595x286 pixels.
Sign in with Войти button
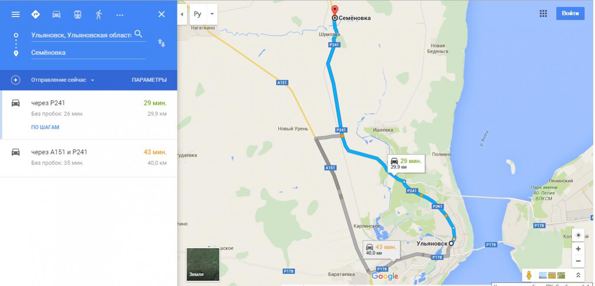pyautogui.click(x=570, y=13)
